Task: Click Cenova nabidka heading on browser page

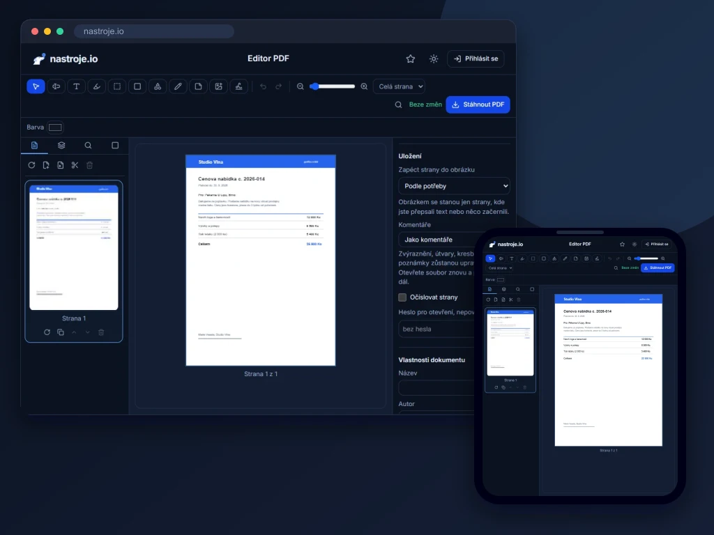Action: point(231,179)
